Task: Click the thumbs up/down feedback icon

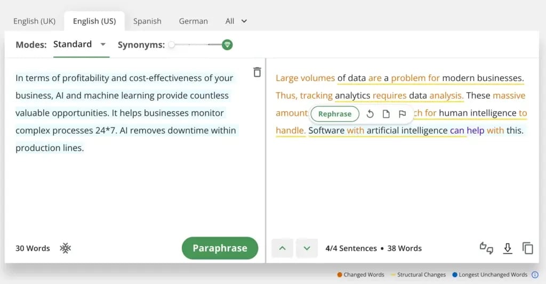Action: coord(486,248)
